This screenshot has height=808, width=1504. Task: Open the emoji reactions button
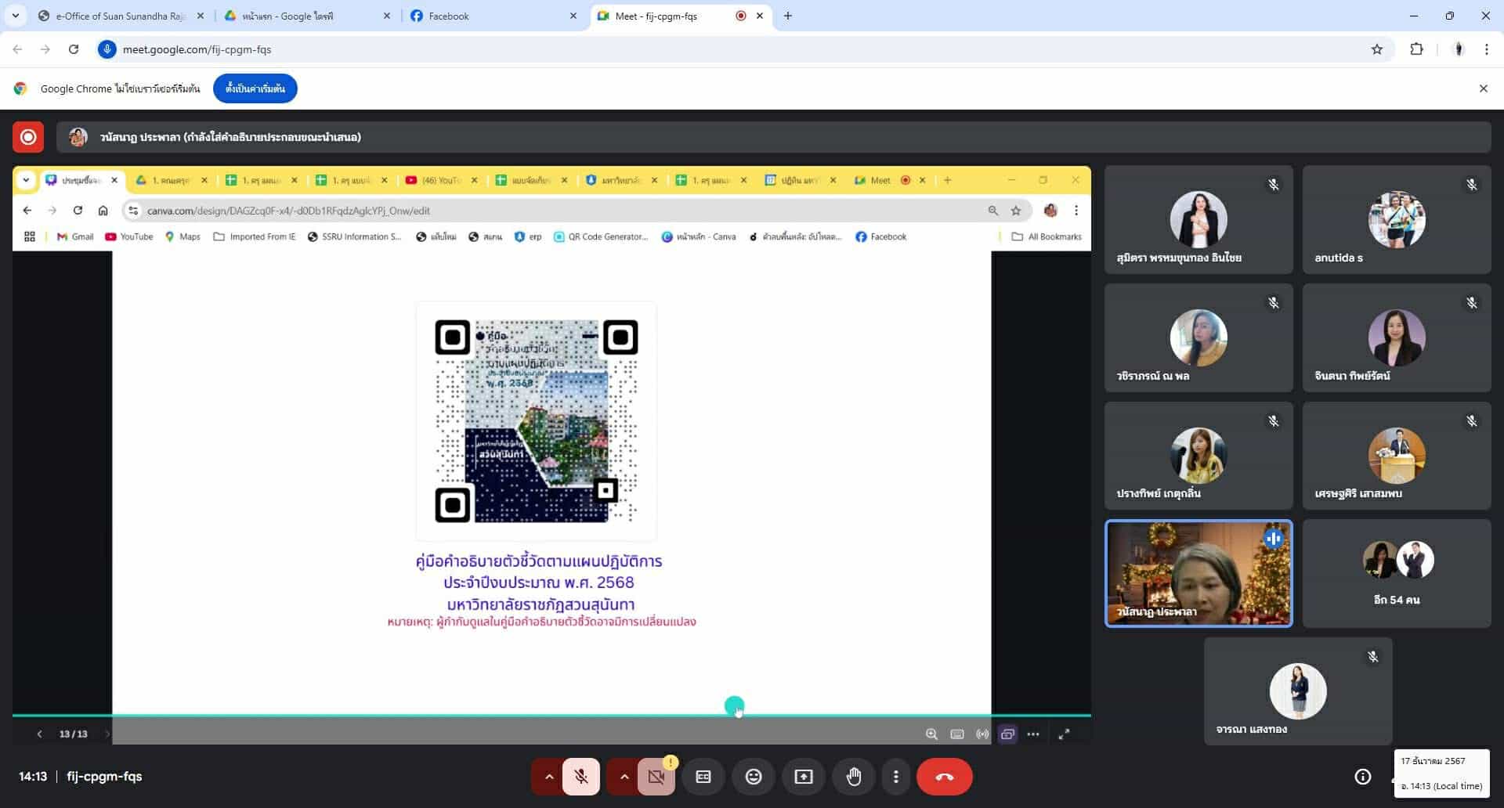tap(753, 777)
